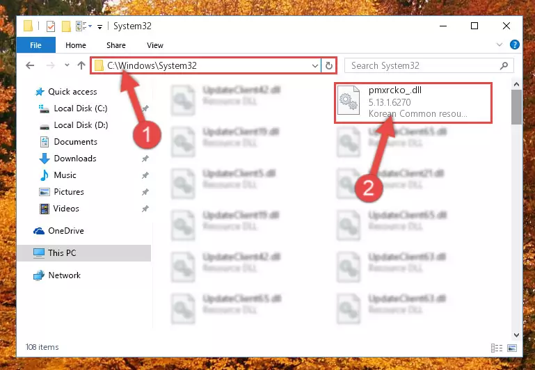This screenshot has width=535, height=370.
Task: Go up one folder level
Action: (81, 65)
